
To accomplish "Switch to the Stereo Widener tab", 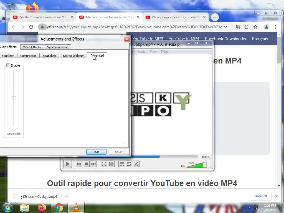I will [73, 56].
